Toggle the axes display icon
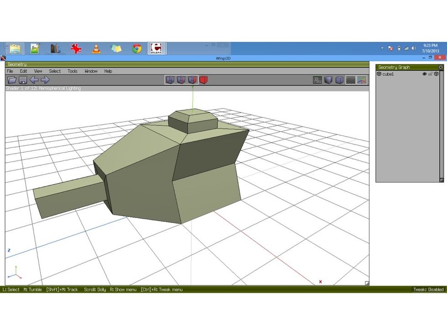 pyautogui.click(x=361, y=79)
